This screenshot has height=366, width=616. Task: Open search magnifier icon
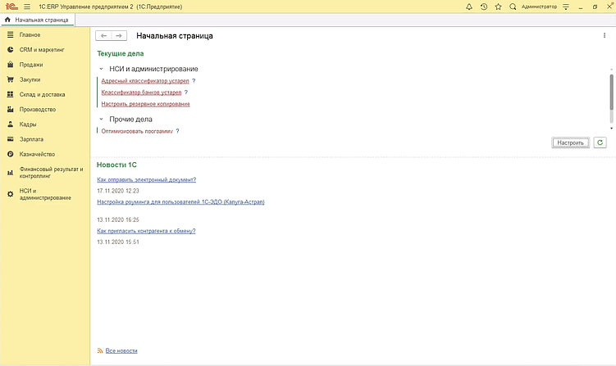(x=513, y=7)
